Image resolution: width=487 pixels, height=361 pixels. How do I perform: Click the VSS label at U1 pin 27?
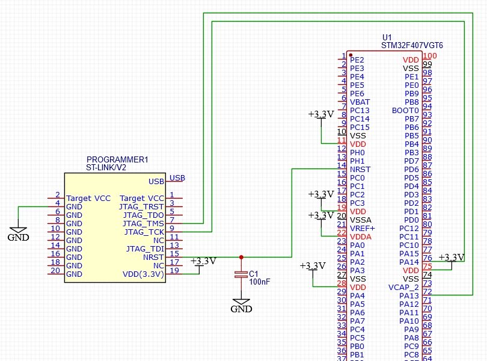[x=358, y=279]
